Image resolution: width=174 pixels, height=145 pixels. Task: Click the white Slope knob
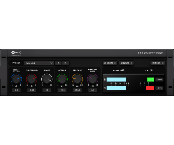[47, 79]
